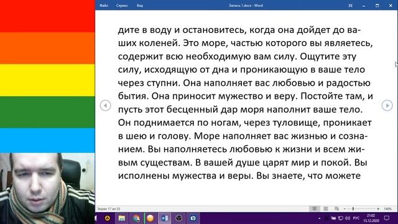Open the Вид menu
This screenshot has width=398, height=224.
coord(139,6)
